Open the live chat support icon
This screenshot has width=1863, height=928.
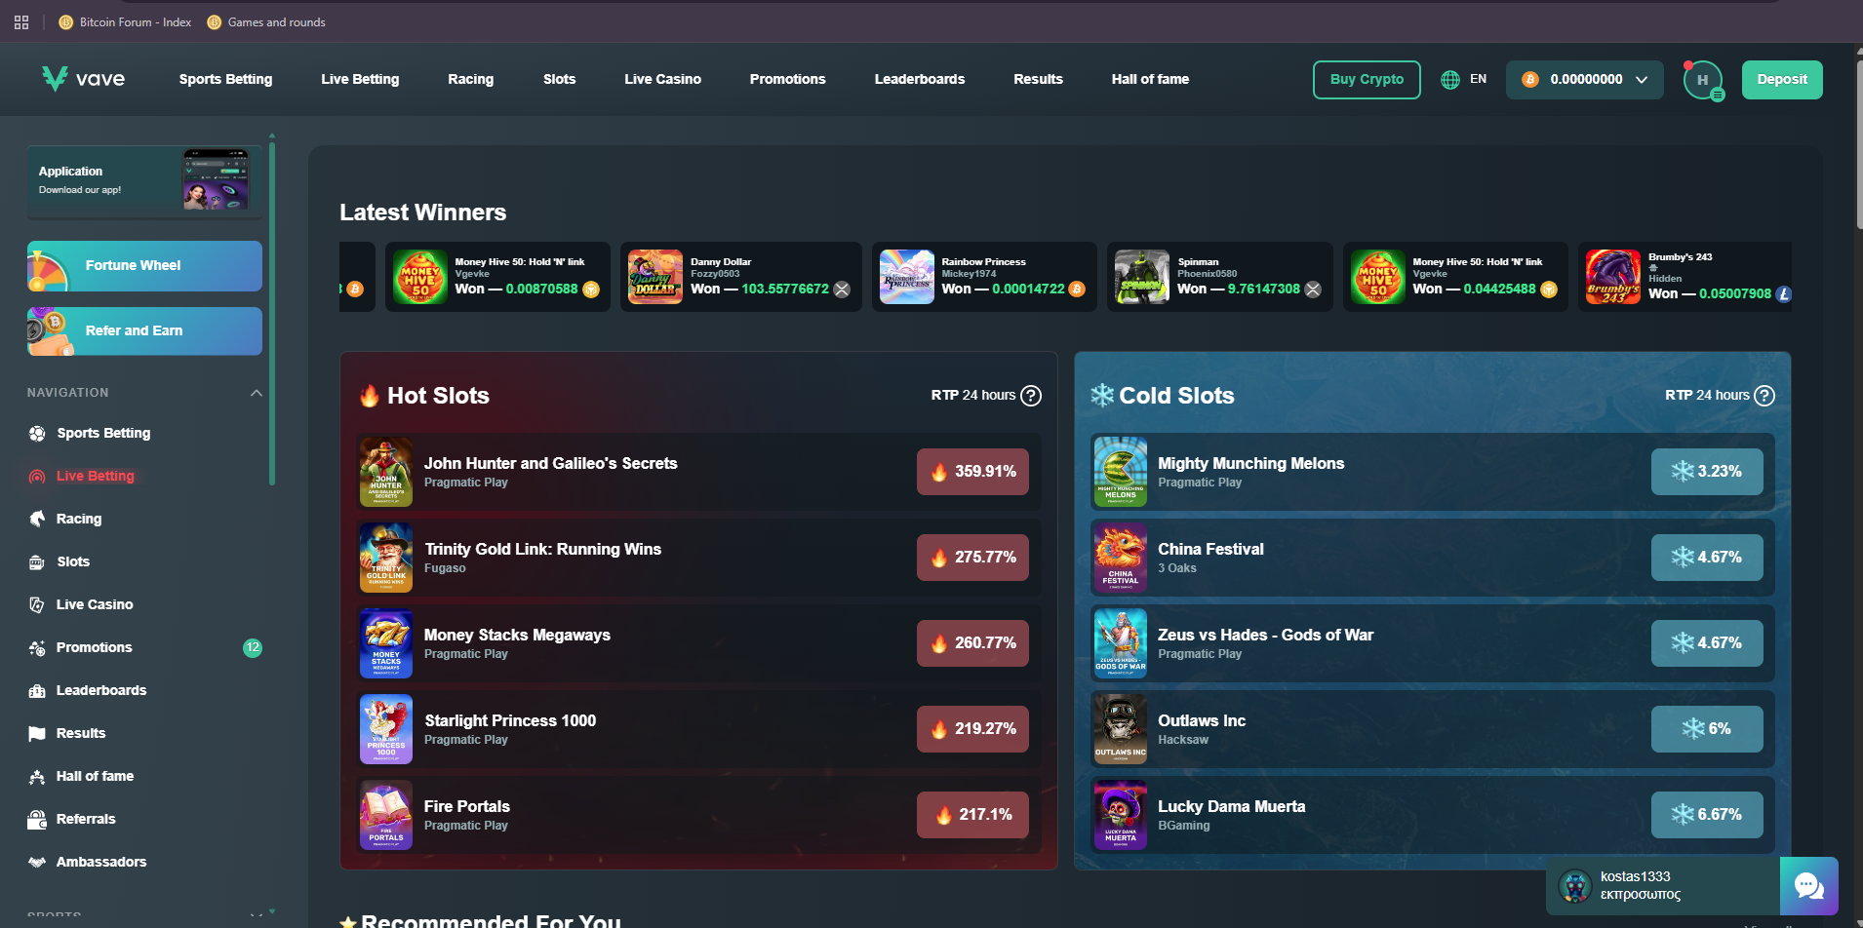click(x=1808, y=886)
